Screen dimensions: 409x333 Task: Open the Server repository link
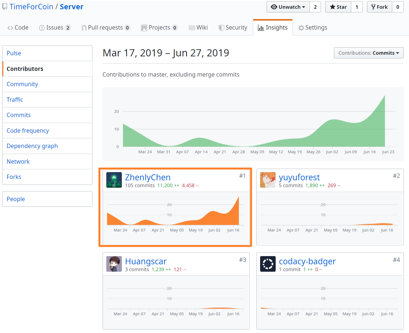click(72, 7)
